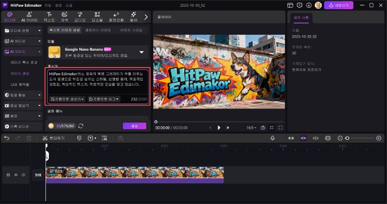387x204 pixels.
Task: Open the 스톡 비디오 sidebar item
Action: [23, 126]
